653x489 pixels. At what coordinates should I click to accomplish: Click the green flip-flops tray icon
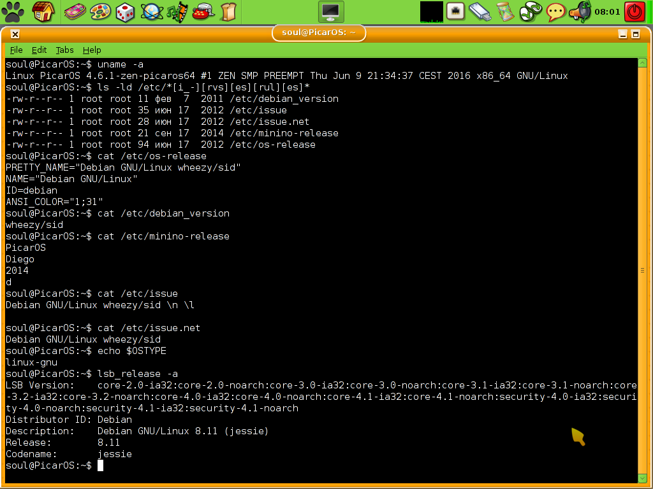coord(531,11)
